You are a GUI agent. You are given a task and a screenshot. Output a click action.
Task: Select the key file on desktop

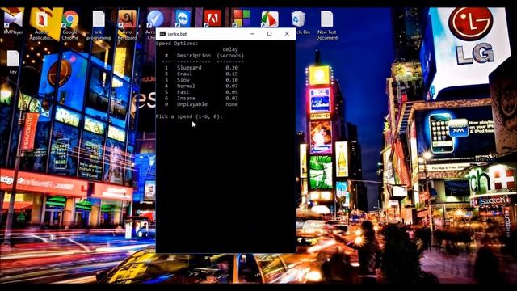[13, 62]
